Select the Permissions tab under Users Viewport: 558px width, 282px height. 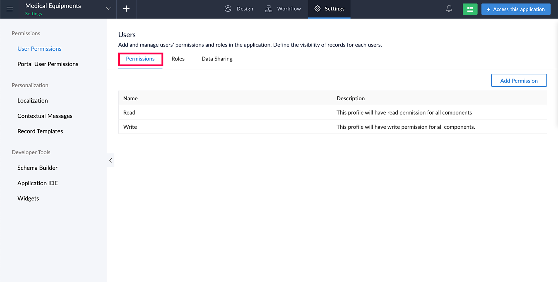[140, 59]
